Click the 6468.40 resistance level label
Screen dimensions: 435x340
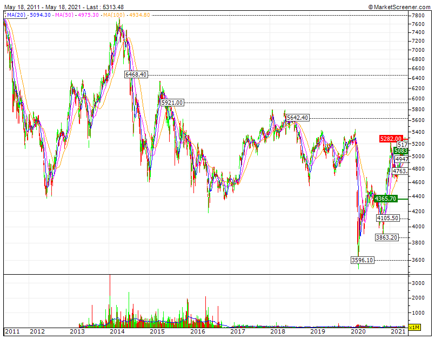(x=136, y=74)
